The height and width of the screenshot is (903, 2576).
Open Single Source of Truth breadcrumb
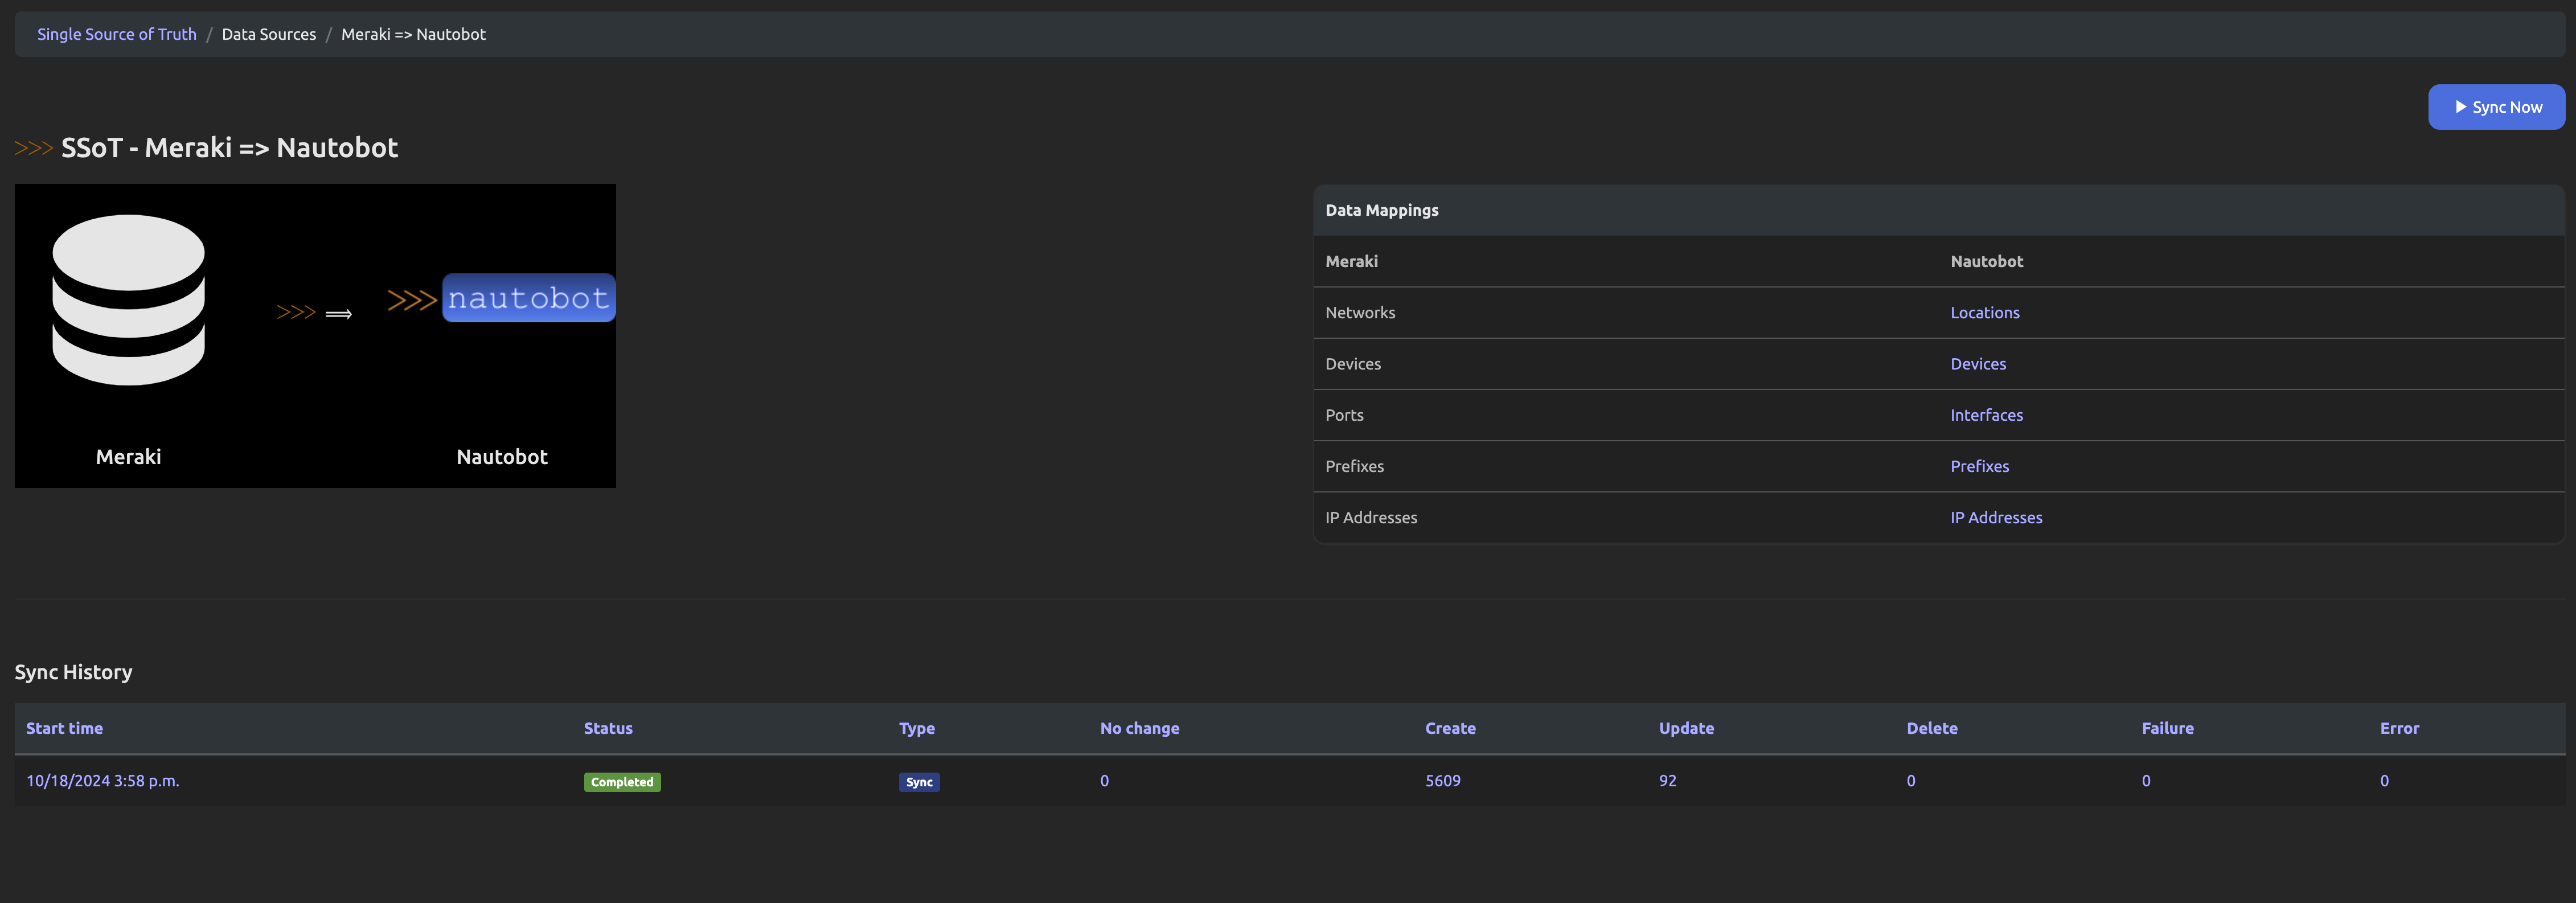click(116, 34)
